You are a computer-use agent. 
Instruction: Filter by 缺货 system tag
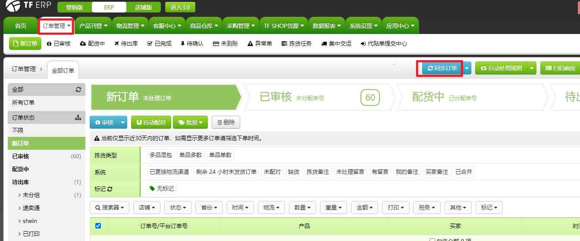click(x=294, y=172)
